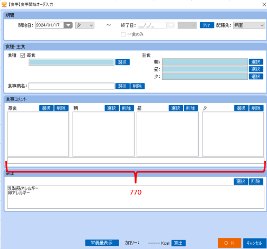The height and width of the screenshot is (249, 267).
Task: Select the 卵アレルギー entry
Action: [19, 192]
